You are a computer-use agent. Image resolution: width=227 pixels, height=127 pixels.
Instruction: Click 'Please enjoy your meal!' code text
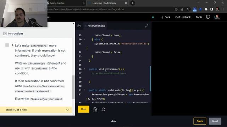coord(46,99)
